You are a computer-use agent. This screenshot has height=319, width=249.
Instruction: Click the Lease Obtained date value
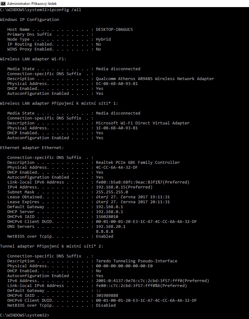pos(133,197)
